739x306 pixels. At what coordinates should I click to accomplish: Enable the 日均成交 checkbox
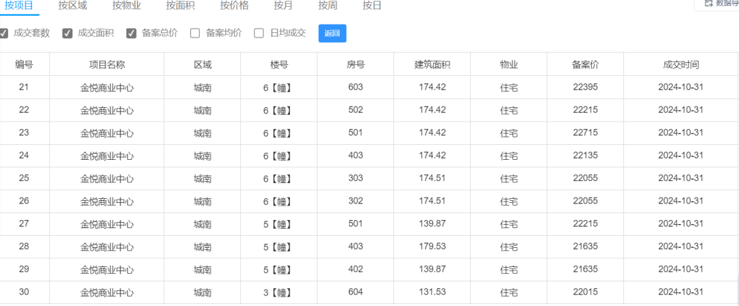click(259, 33)
